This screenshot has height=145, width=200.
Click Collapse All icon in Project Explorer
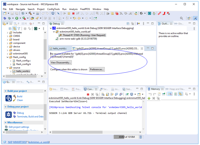coord(10,29)
